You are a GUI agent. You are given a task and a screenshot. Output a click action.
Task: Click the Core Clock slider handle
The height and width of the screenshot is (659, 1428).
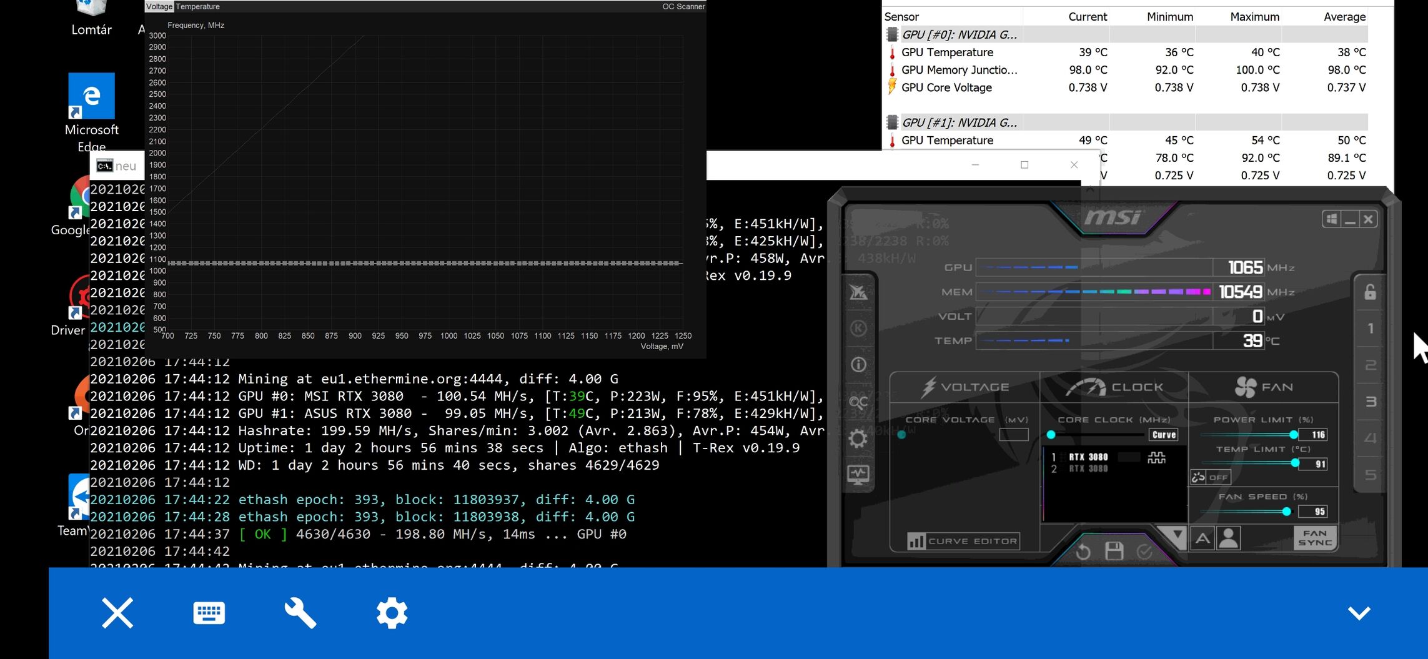pyautogui.click(x=1051, y=435)
